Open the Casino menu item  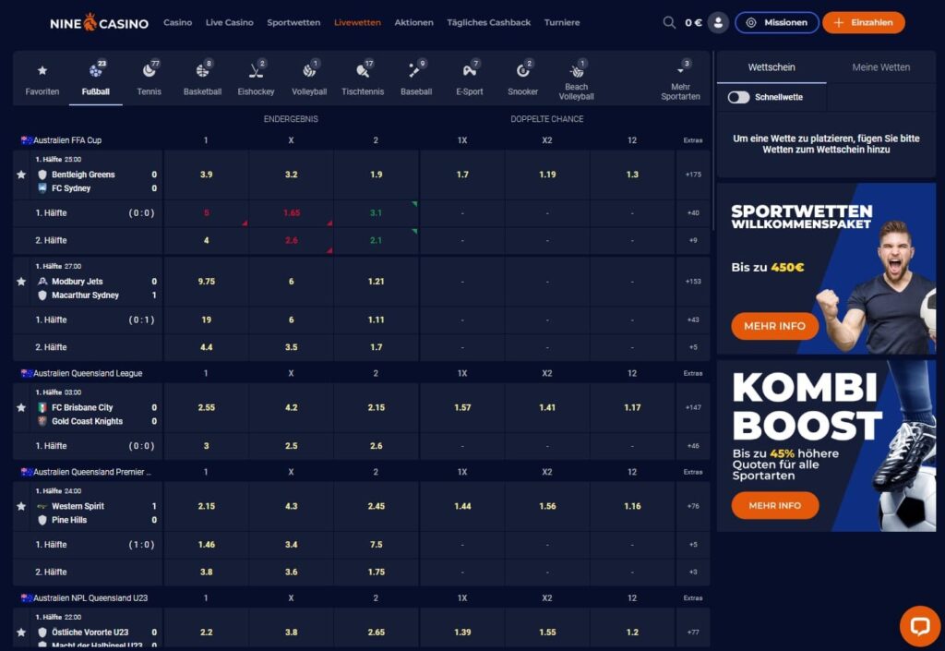178,22
